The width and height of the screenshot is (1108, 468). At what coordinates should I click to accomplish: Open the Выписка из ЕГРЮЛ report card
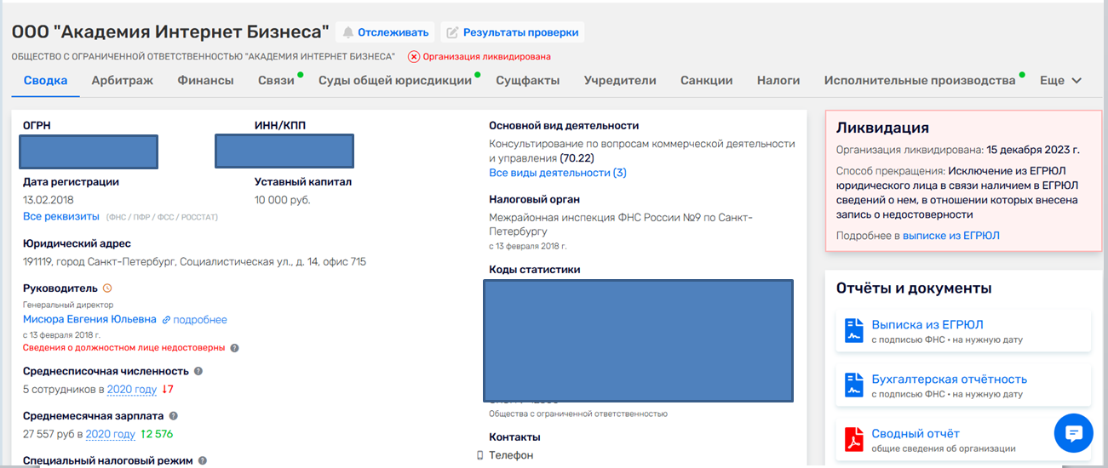[x=963, y=331]
